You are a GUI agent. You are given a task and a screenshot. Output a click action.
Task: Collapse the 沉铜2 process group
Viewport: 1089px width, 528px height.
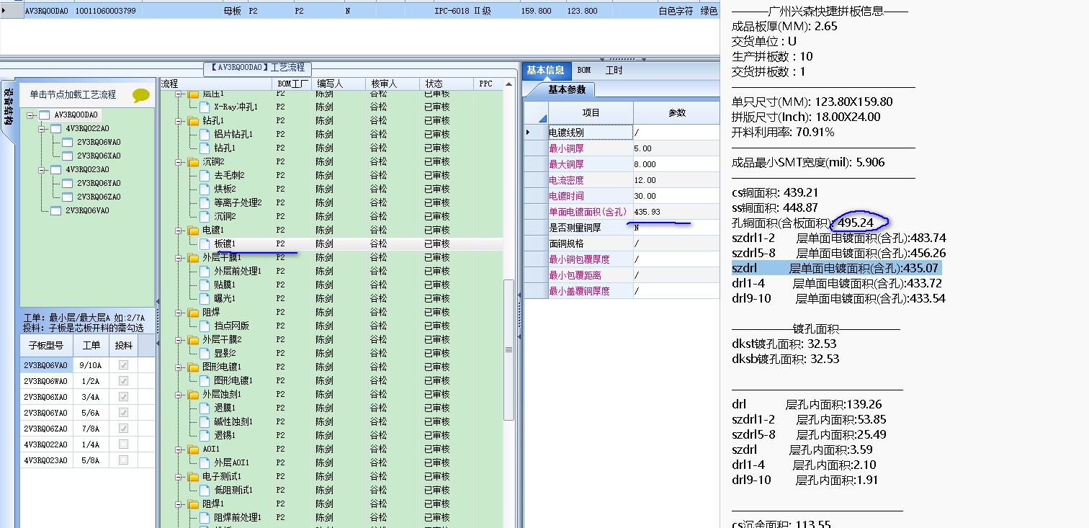pyautogui.click(x=179, y=162)
